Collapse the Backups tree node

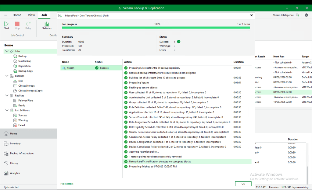7,76
